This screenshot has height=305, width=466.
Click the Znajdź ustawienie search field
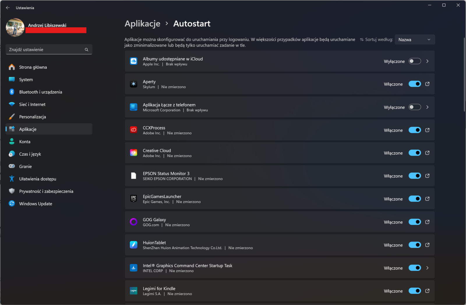[x=45, y=50]
